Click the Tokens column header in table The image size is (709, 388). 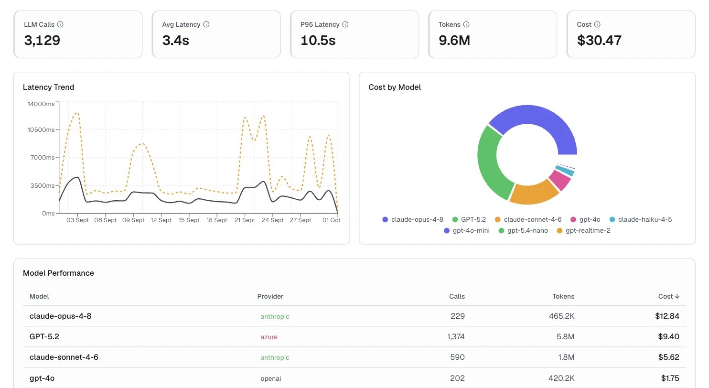click(x=563, y=296)
